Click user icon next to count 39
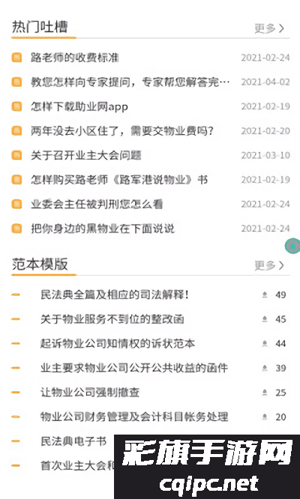Viewport: 300px width, 499px height. coord(265,368)
